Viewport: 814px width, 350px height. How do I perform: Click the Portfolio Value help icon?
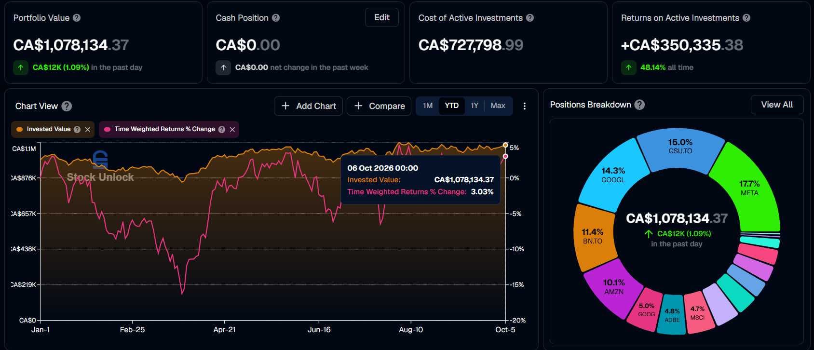tap(77, 18)
